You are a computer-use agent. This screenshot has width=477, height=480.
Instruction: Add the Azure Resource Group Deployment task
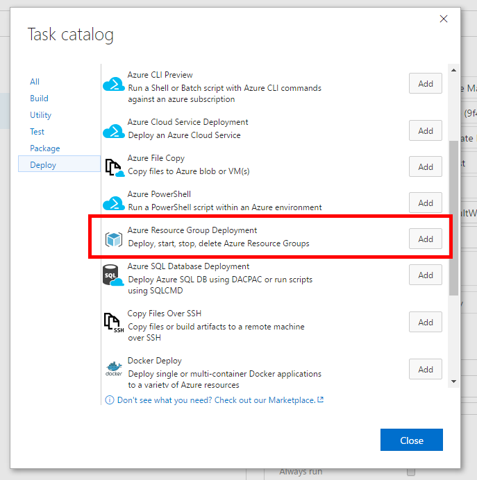pyautogui.click(x=425, y=239)
